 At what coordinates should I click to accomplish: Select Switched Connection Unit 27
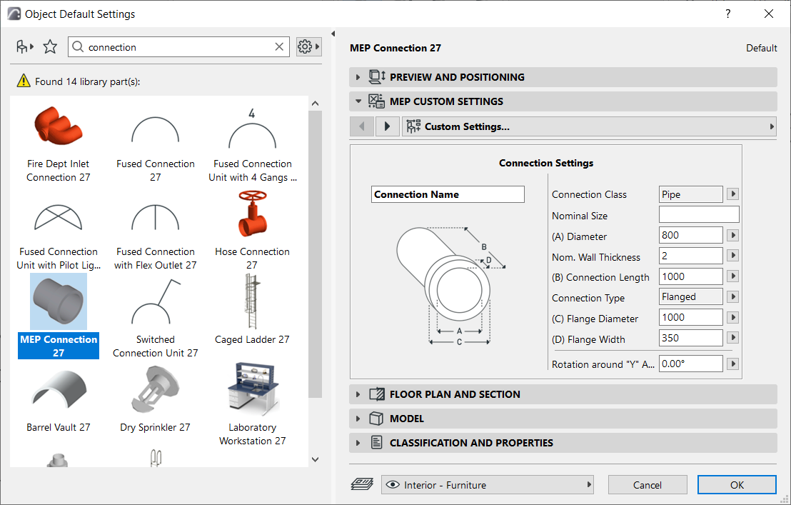coord(156,319)
